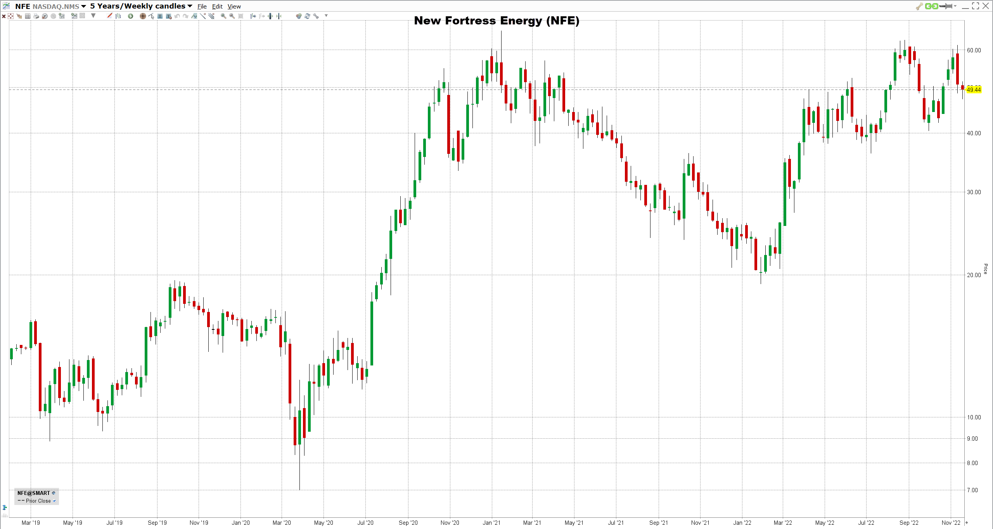The height and width of the screenshot is (529, 993).
Task: Open the Edit menu
Action: tap(217, 7)
